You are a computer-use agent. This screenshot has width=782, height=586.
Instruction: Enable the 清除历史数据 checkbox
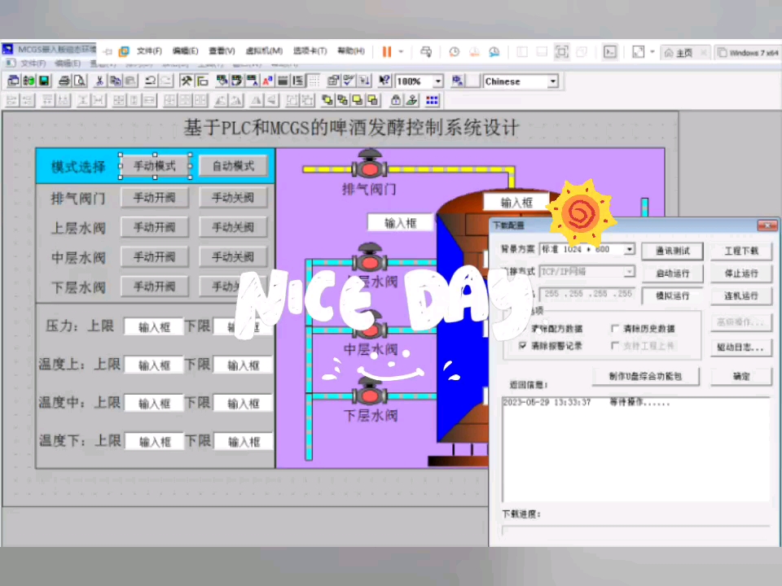click(x=615, y=327)
